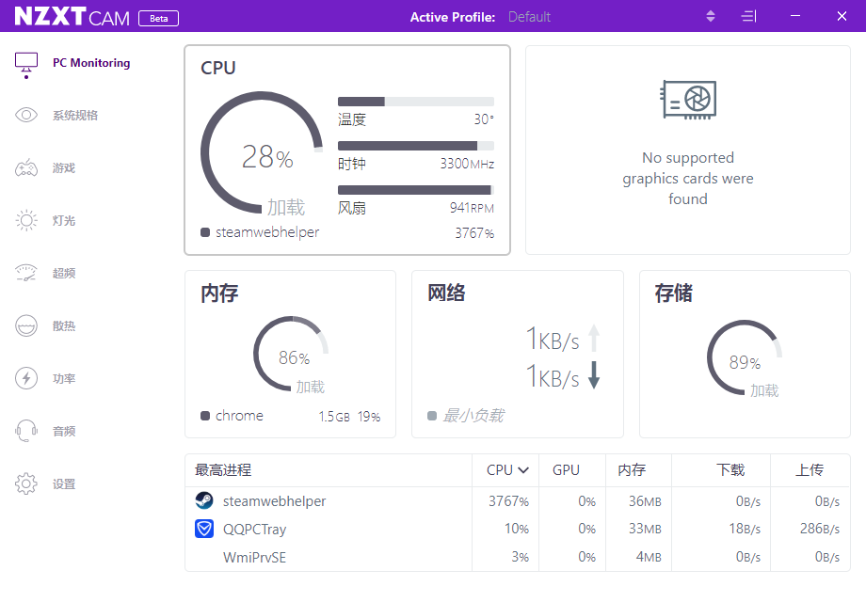Click the 3300MHz clock value
The image size is (866, 602).
click(x=467, y=164)
